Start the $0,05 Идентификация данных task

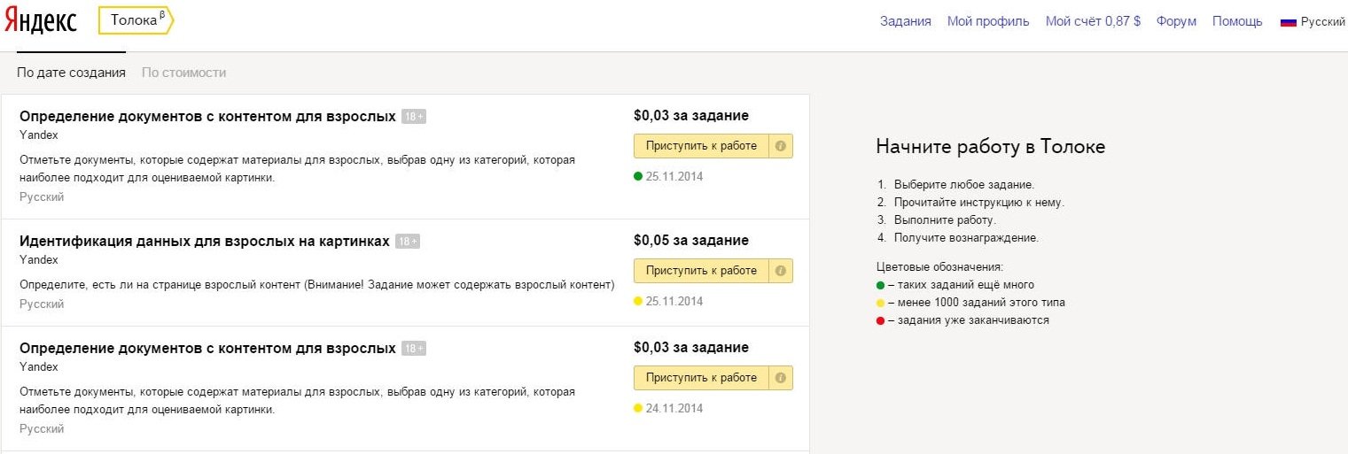click(x=701, y=271)
